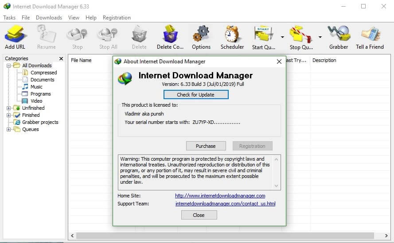The width and height of the screenshot is (394, 243).
Task: Click the Stop Queue icon
Action: (x=301, y=34)
